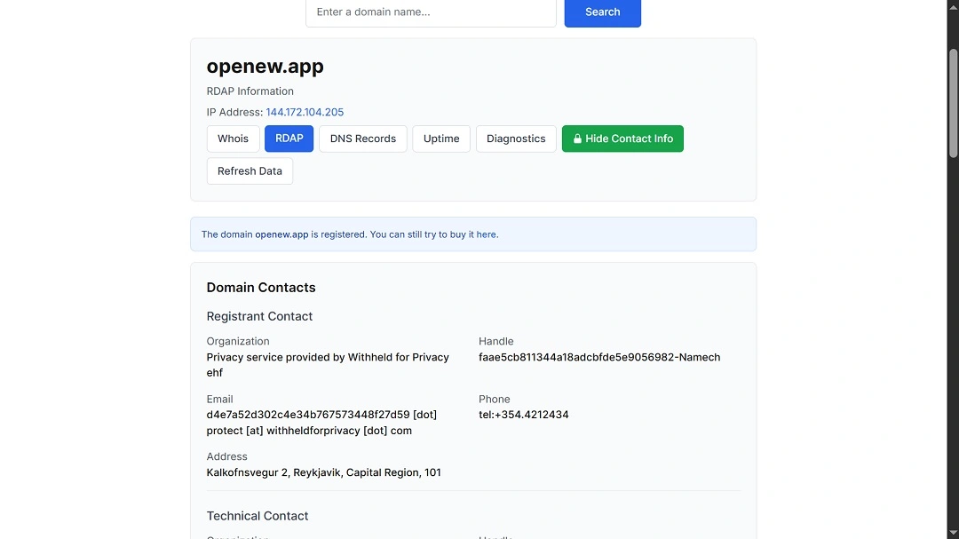This screenshot has height=539, width=959.
Task: Click phone number tel:+354.4212434
Action: [x=524, y=415]
